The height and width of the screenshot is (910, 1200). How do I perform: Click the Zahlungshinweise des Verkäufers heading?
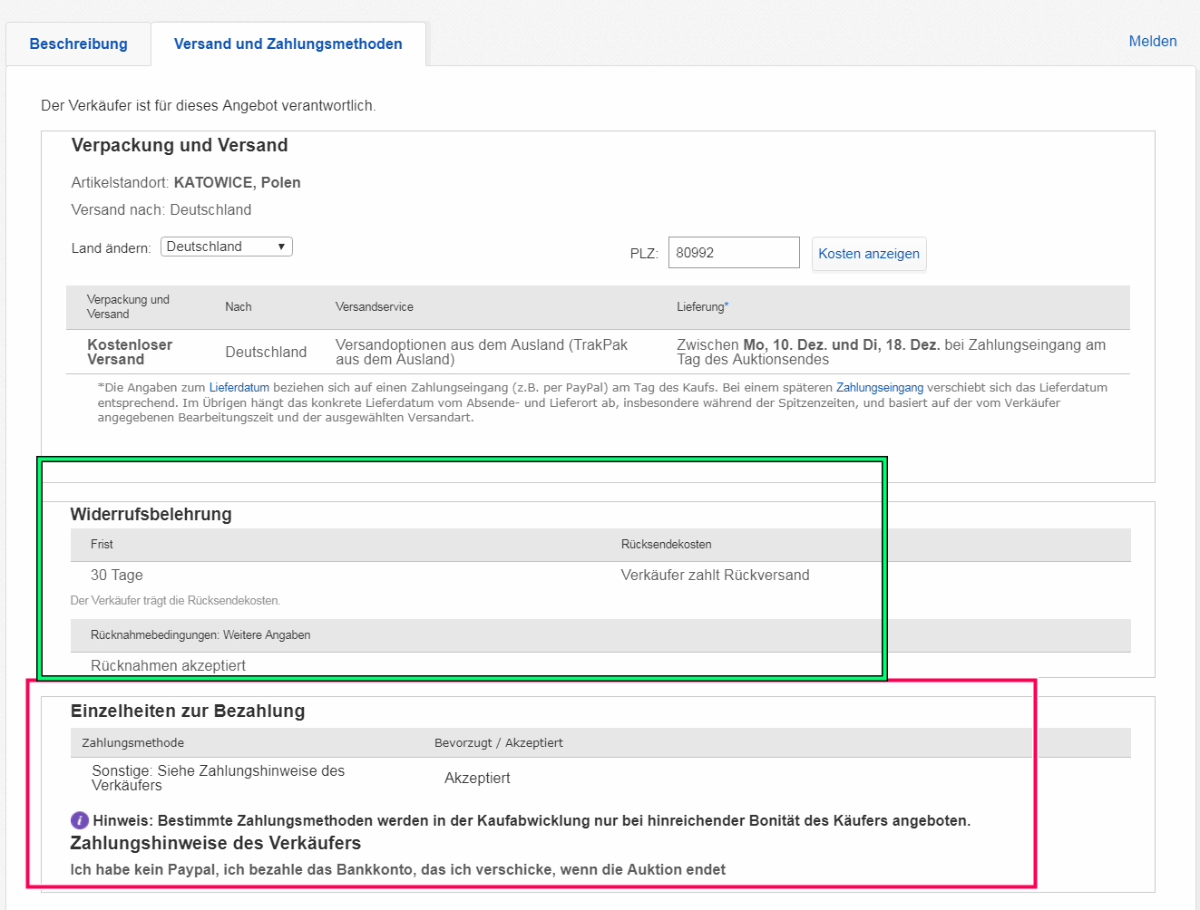pyautogui.click(x=215, y=844)
